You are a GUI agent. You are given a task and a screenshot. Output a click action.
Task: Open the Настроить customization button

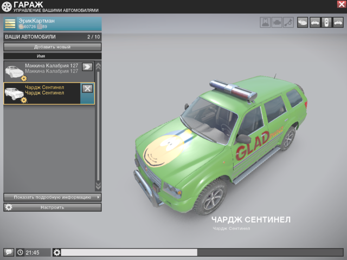pyautogui.click(x=52, y=207)
